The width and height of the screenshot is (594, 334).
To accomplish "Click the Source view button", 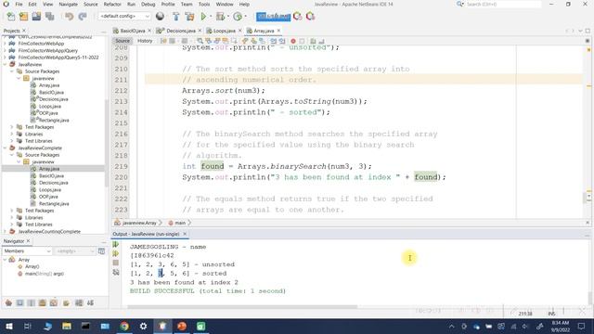I will pos(123,41).
